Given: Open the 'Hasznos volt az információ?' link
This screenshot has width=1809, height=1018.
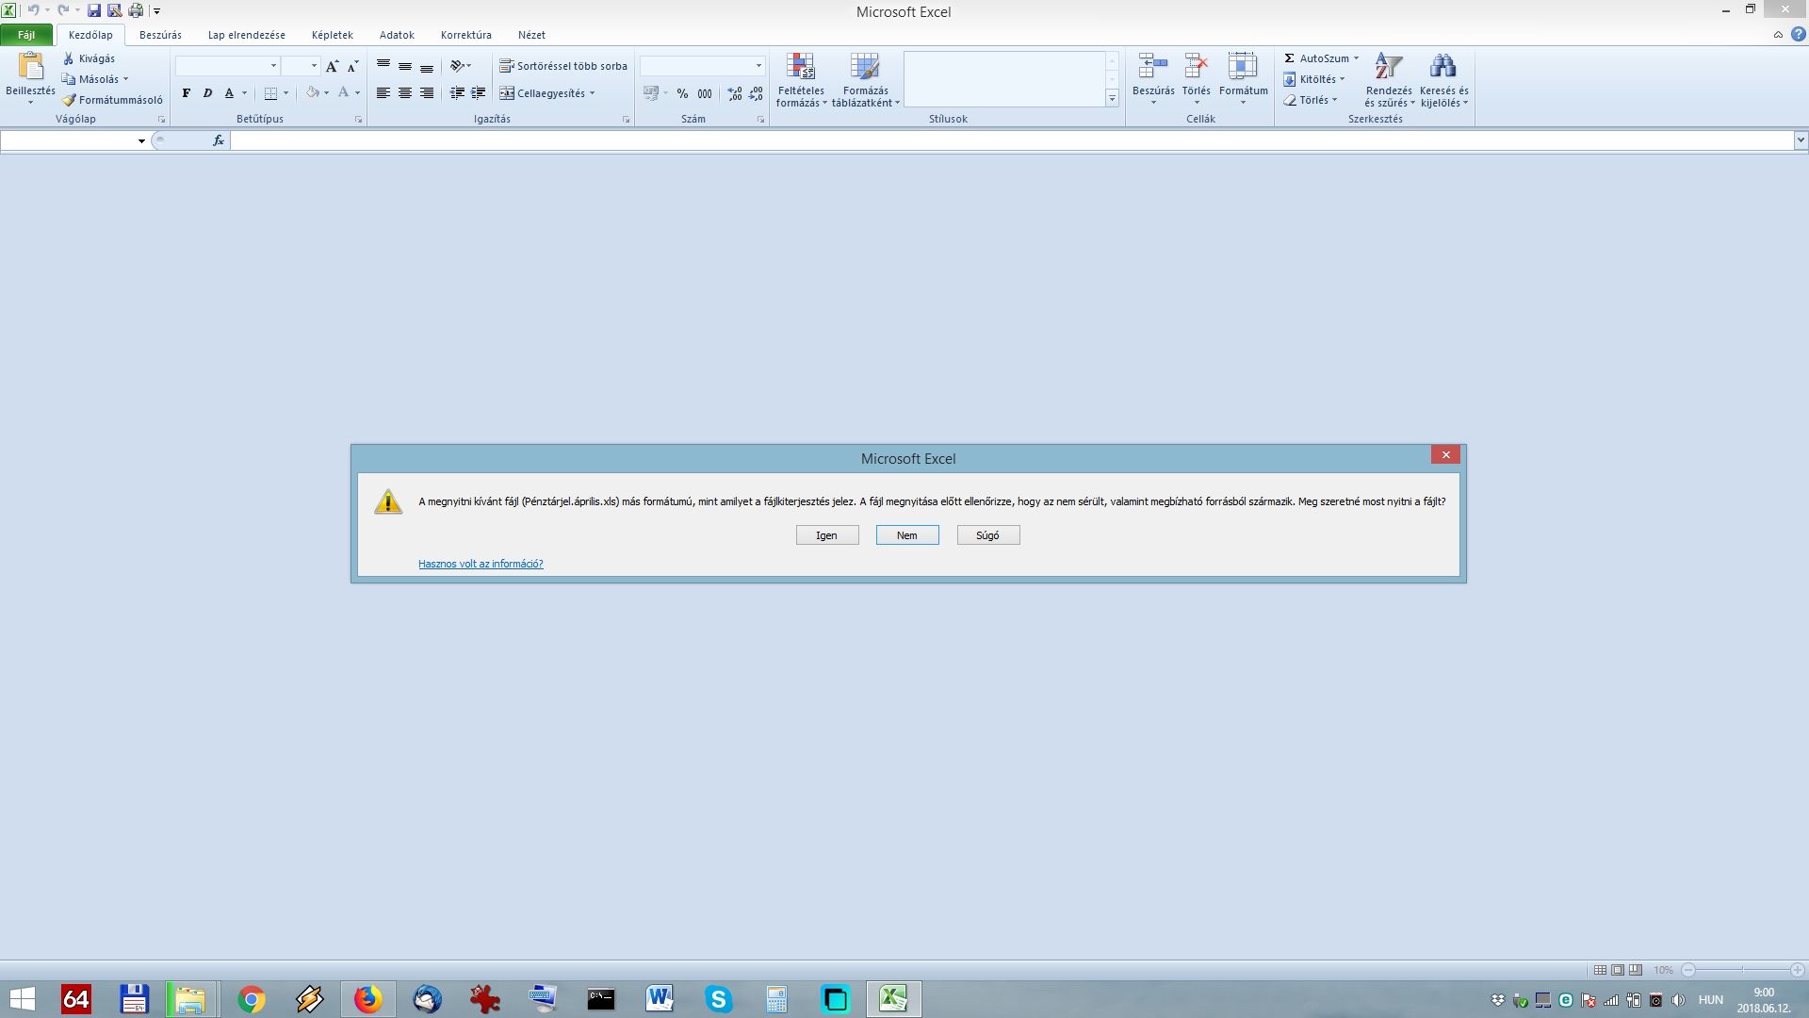Looking at the screenshot, I should [x=481, y=564].
